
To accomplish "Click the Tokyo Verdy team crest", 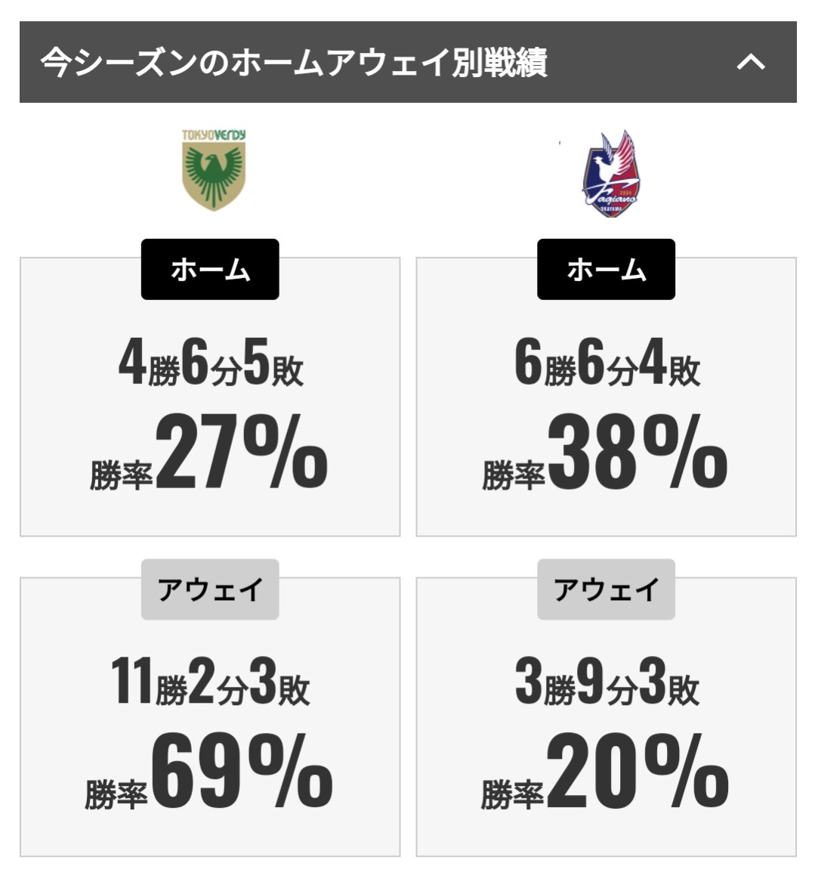I will [213, 170].
